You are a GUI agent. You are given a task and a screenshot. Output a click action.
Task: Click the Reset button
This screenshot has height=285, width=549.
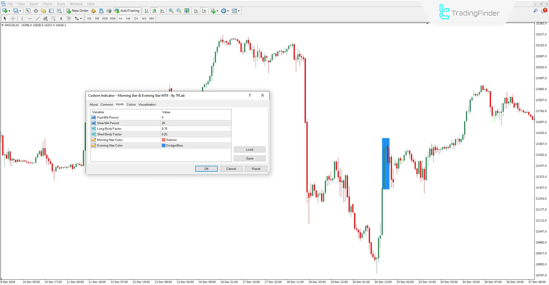click(256, 169)
